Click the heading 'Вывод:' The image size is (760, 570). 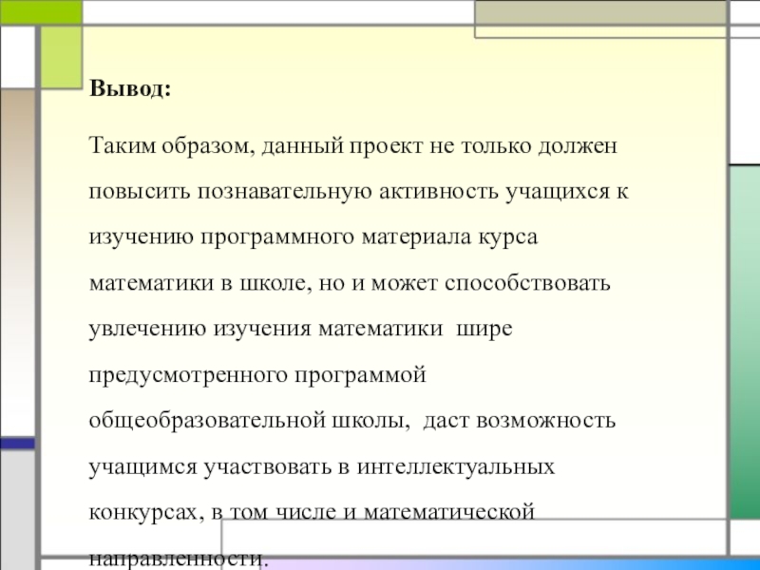(130, 88)
